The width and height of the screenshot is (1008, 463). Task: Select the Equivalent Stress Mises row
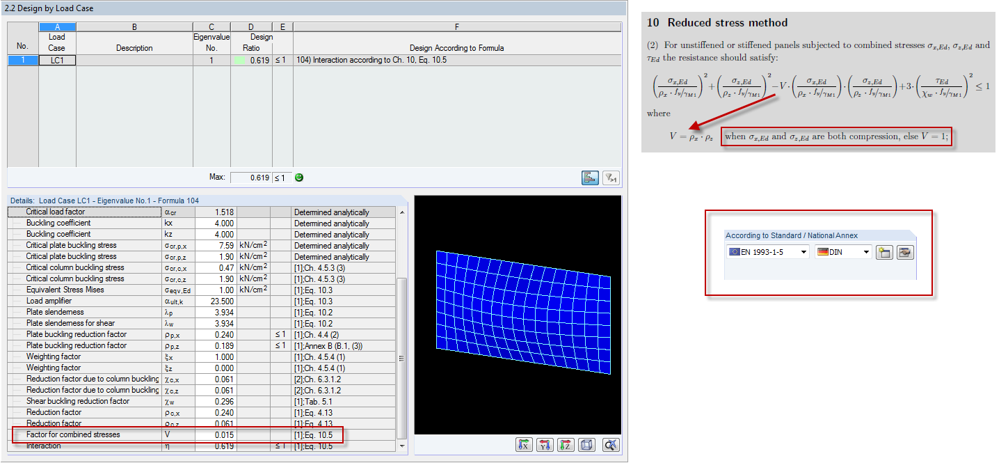point(202,290)
